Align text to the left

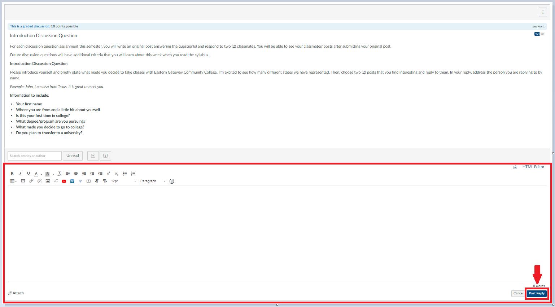coord(67,174)
